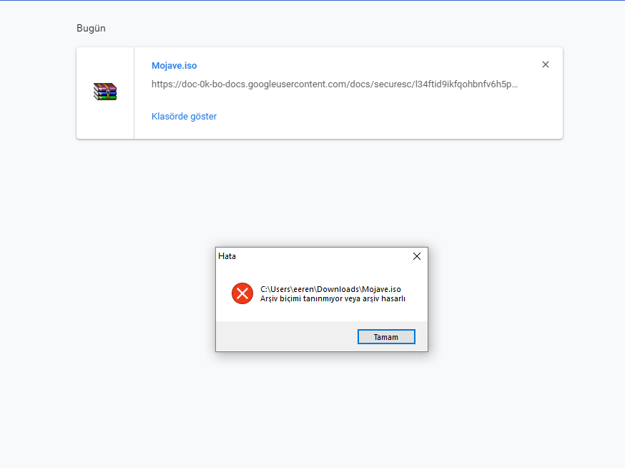Click the Bugün date heading
Viewport: 625px width, 468px height.
[91, 29]
